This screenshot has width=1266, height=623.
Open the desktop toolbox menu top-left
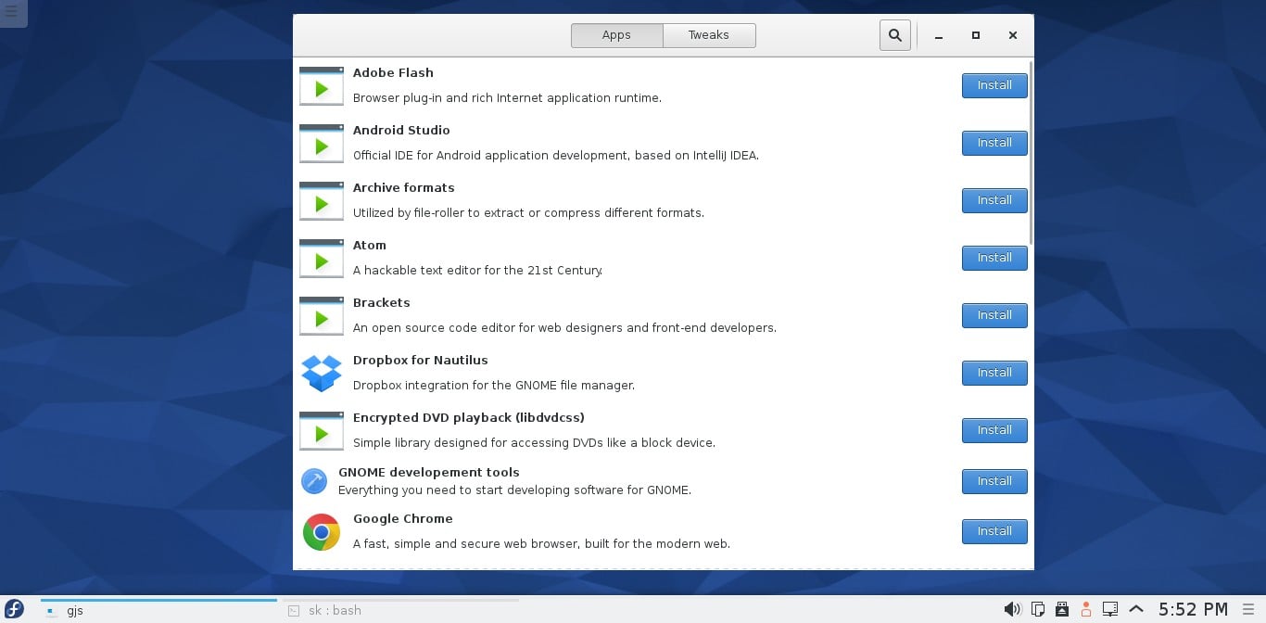(12, 11)
